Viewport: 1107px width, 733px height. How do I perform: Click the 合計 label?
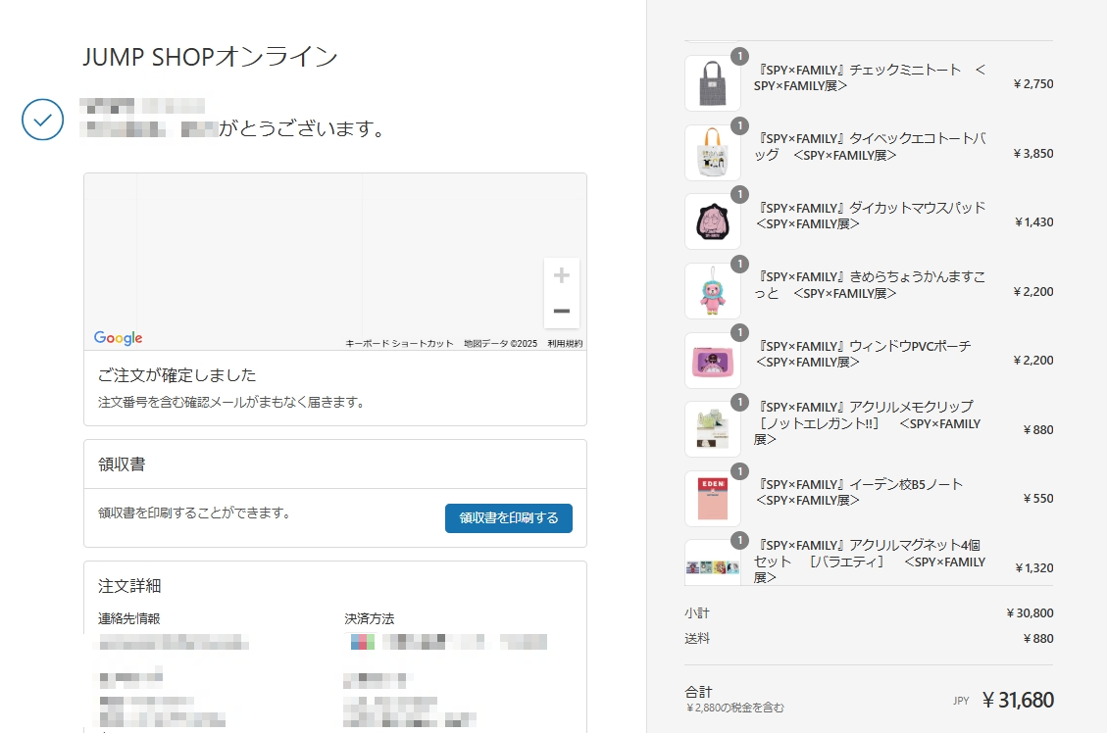[x=698, y=692]
